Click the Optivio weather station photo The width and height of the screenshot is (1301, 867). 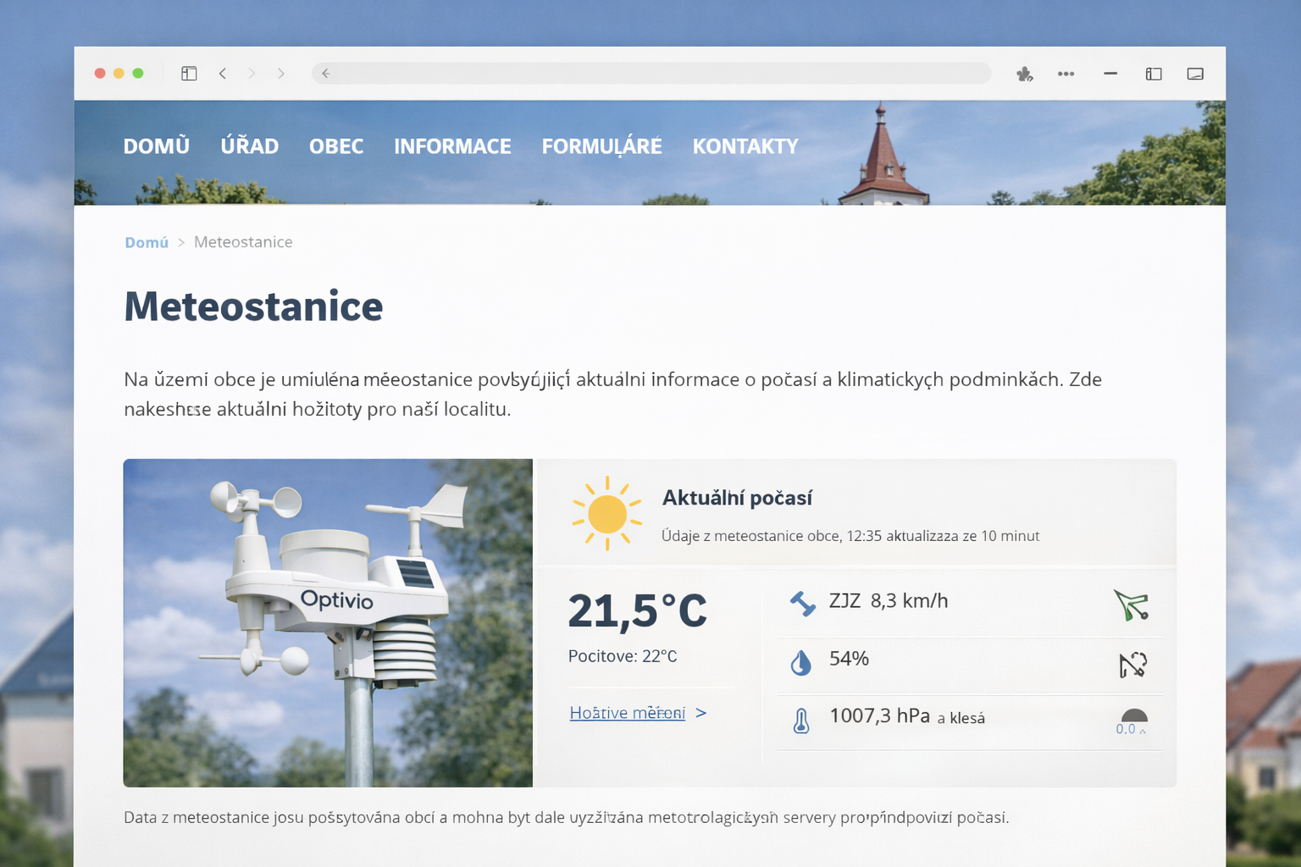tap(328, 622)
